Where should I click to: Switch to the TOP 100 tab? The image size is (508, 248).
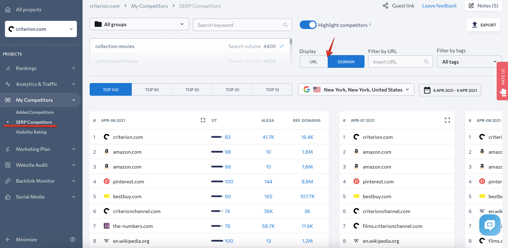tap(111, 90)
